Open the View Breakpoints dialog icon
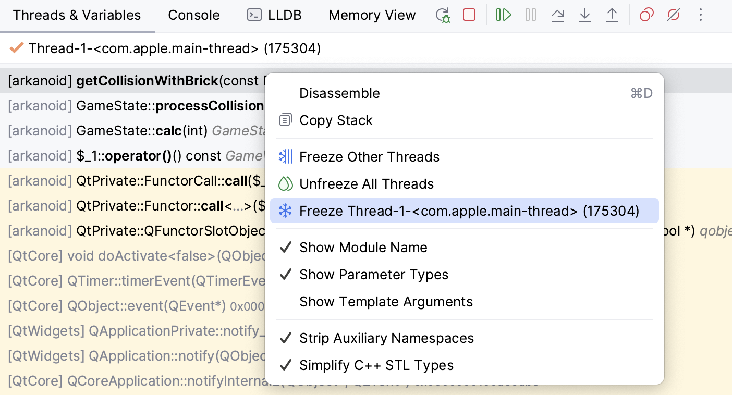The image size is (732, 395). [x=646, y=15]
